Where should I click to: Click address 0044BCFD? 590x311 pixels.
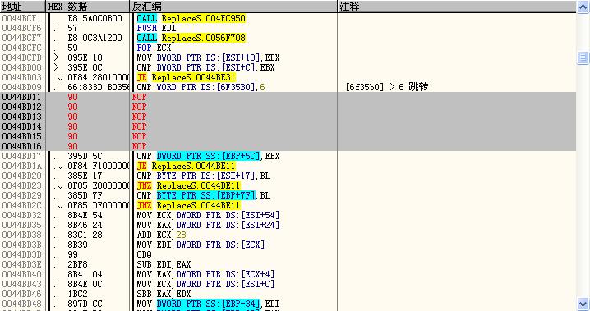21,57
